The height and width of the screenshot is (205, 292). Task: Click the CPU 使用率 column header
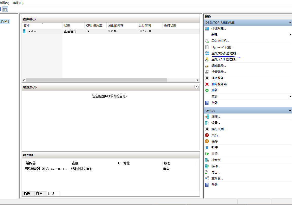95,25
